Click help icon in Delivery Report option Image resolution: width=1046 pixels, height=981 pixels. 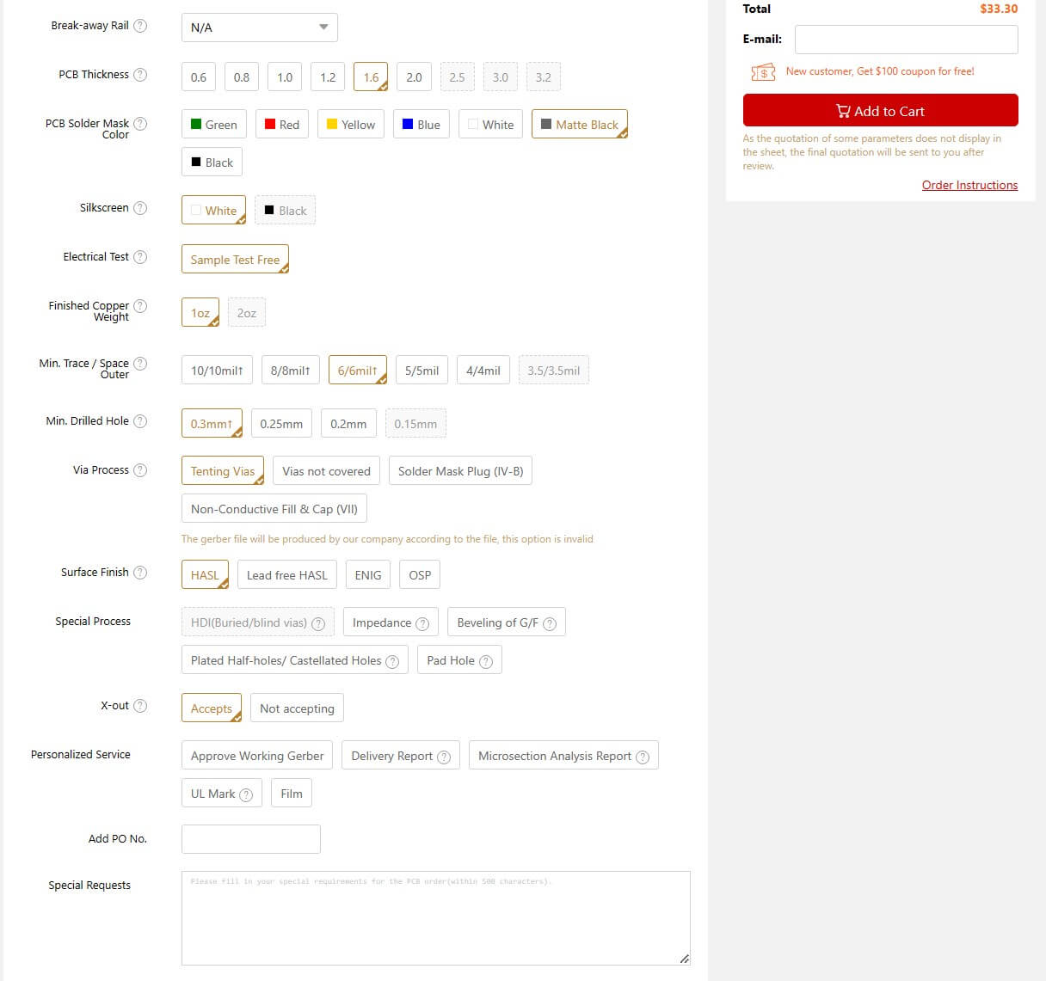[x=444, y=757]
